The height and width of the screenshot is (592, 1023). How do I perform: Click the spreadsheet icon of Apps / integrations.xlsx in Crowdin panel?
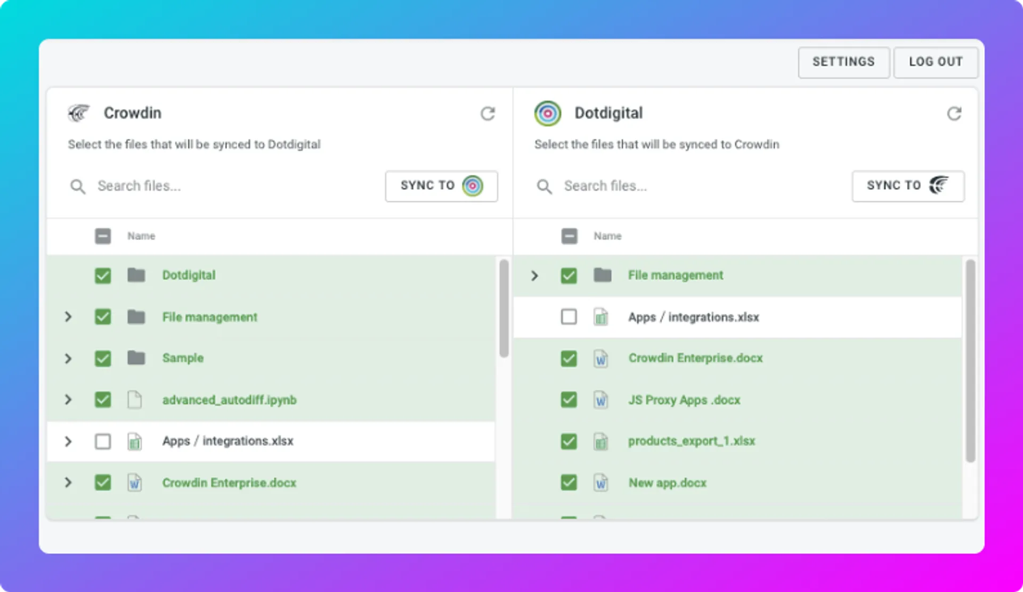coord(135,441)
